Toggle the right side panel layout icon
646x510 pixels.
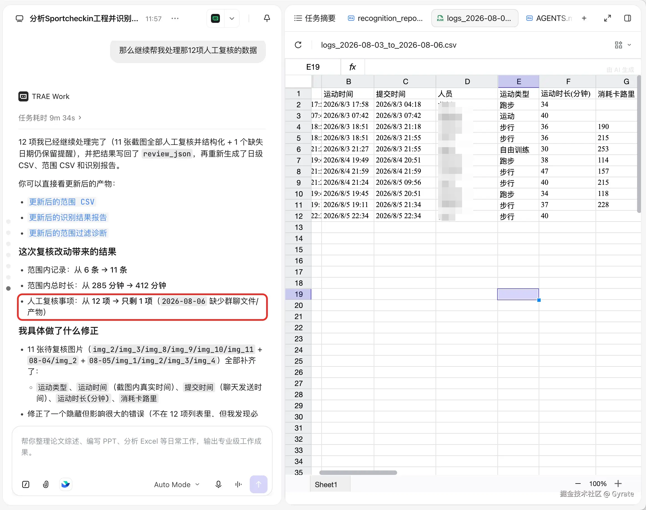pyautogui.click(x=628, y=18)
